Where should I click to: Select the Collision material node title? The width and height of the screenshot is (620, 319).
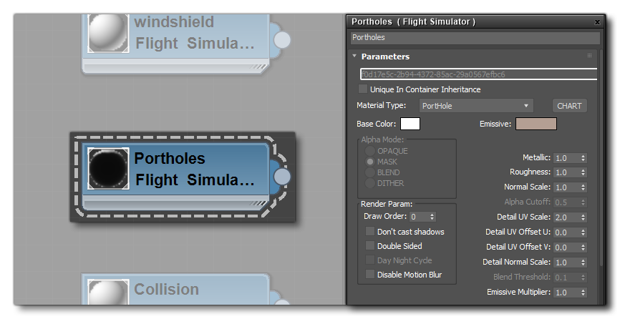167,289
